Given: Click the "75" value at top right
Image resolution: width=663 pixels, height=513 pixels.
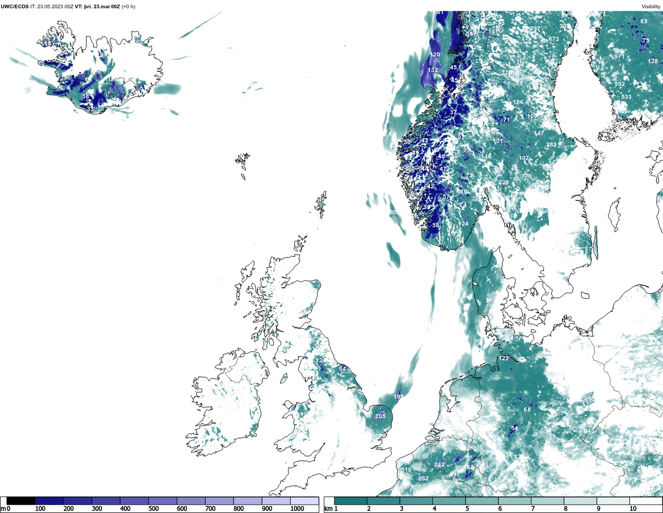Looking at the screenshot, I should pos(645,41).
